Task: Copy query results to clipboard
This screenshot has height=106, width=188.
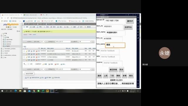Action: coord(34,78)
